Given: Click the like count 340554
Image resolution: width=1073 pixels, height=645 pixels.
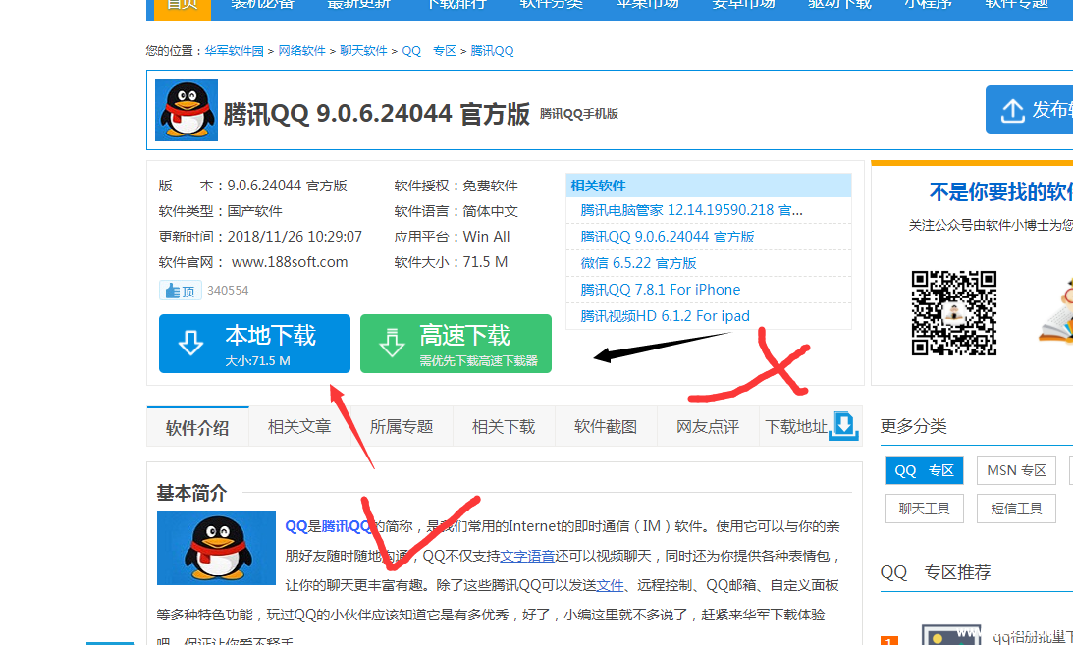Looking at the screenshot, I should click(x=228, y=290).
